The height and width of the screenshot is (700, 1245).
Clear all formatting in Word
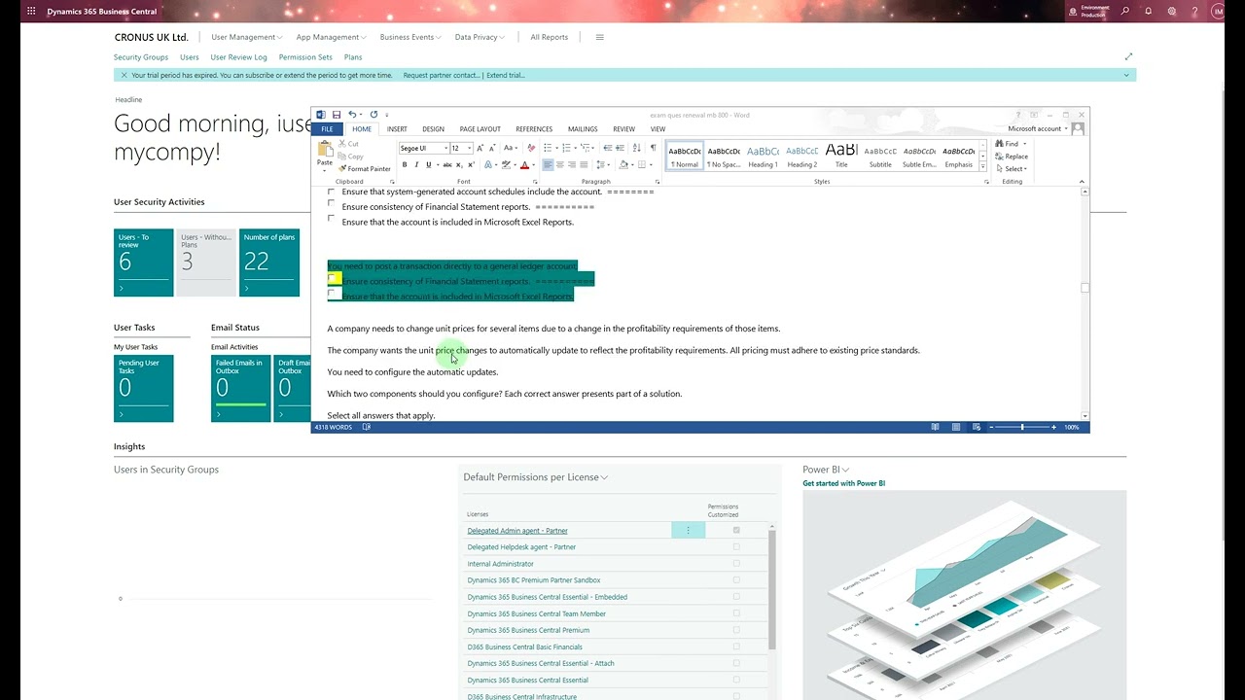click(531, 148)
